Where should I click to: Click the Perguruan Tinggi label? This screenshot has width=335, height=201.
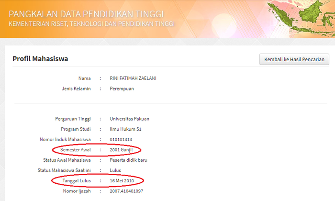pos(73,119)
